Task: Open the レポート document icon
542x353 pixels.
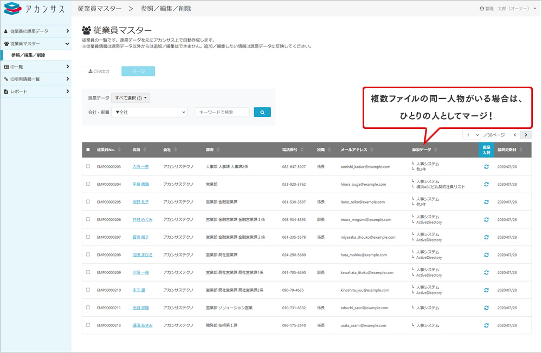Action: coord(5,91)
